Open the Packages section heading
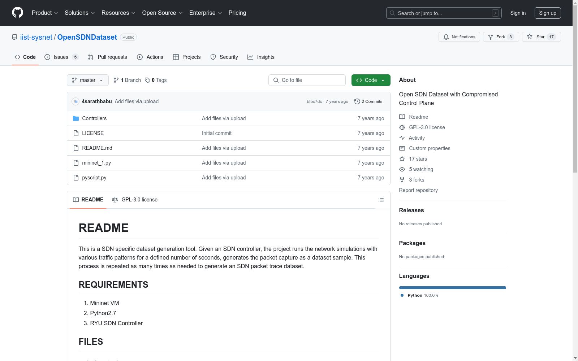Screen dimensions: 578x361 pyautogui.click(x=412, y=243)
